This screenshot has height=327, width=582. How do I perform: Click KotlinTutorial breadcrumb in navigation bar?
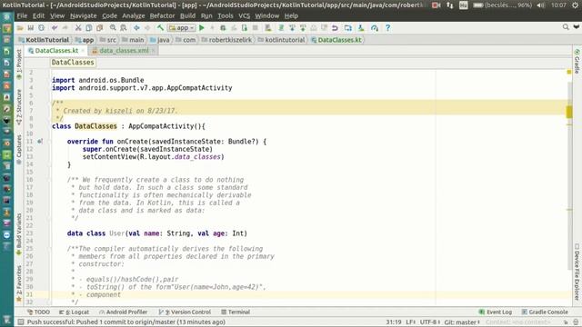pyautogui.click(x=44, y=40)
